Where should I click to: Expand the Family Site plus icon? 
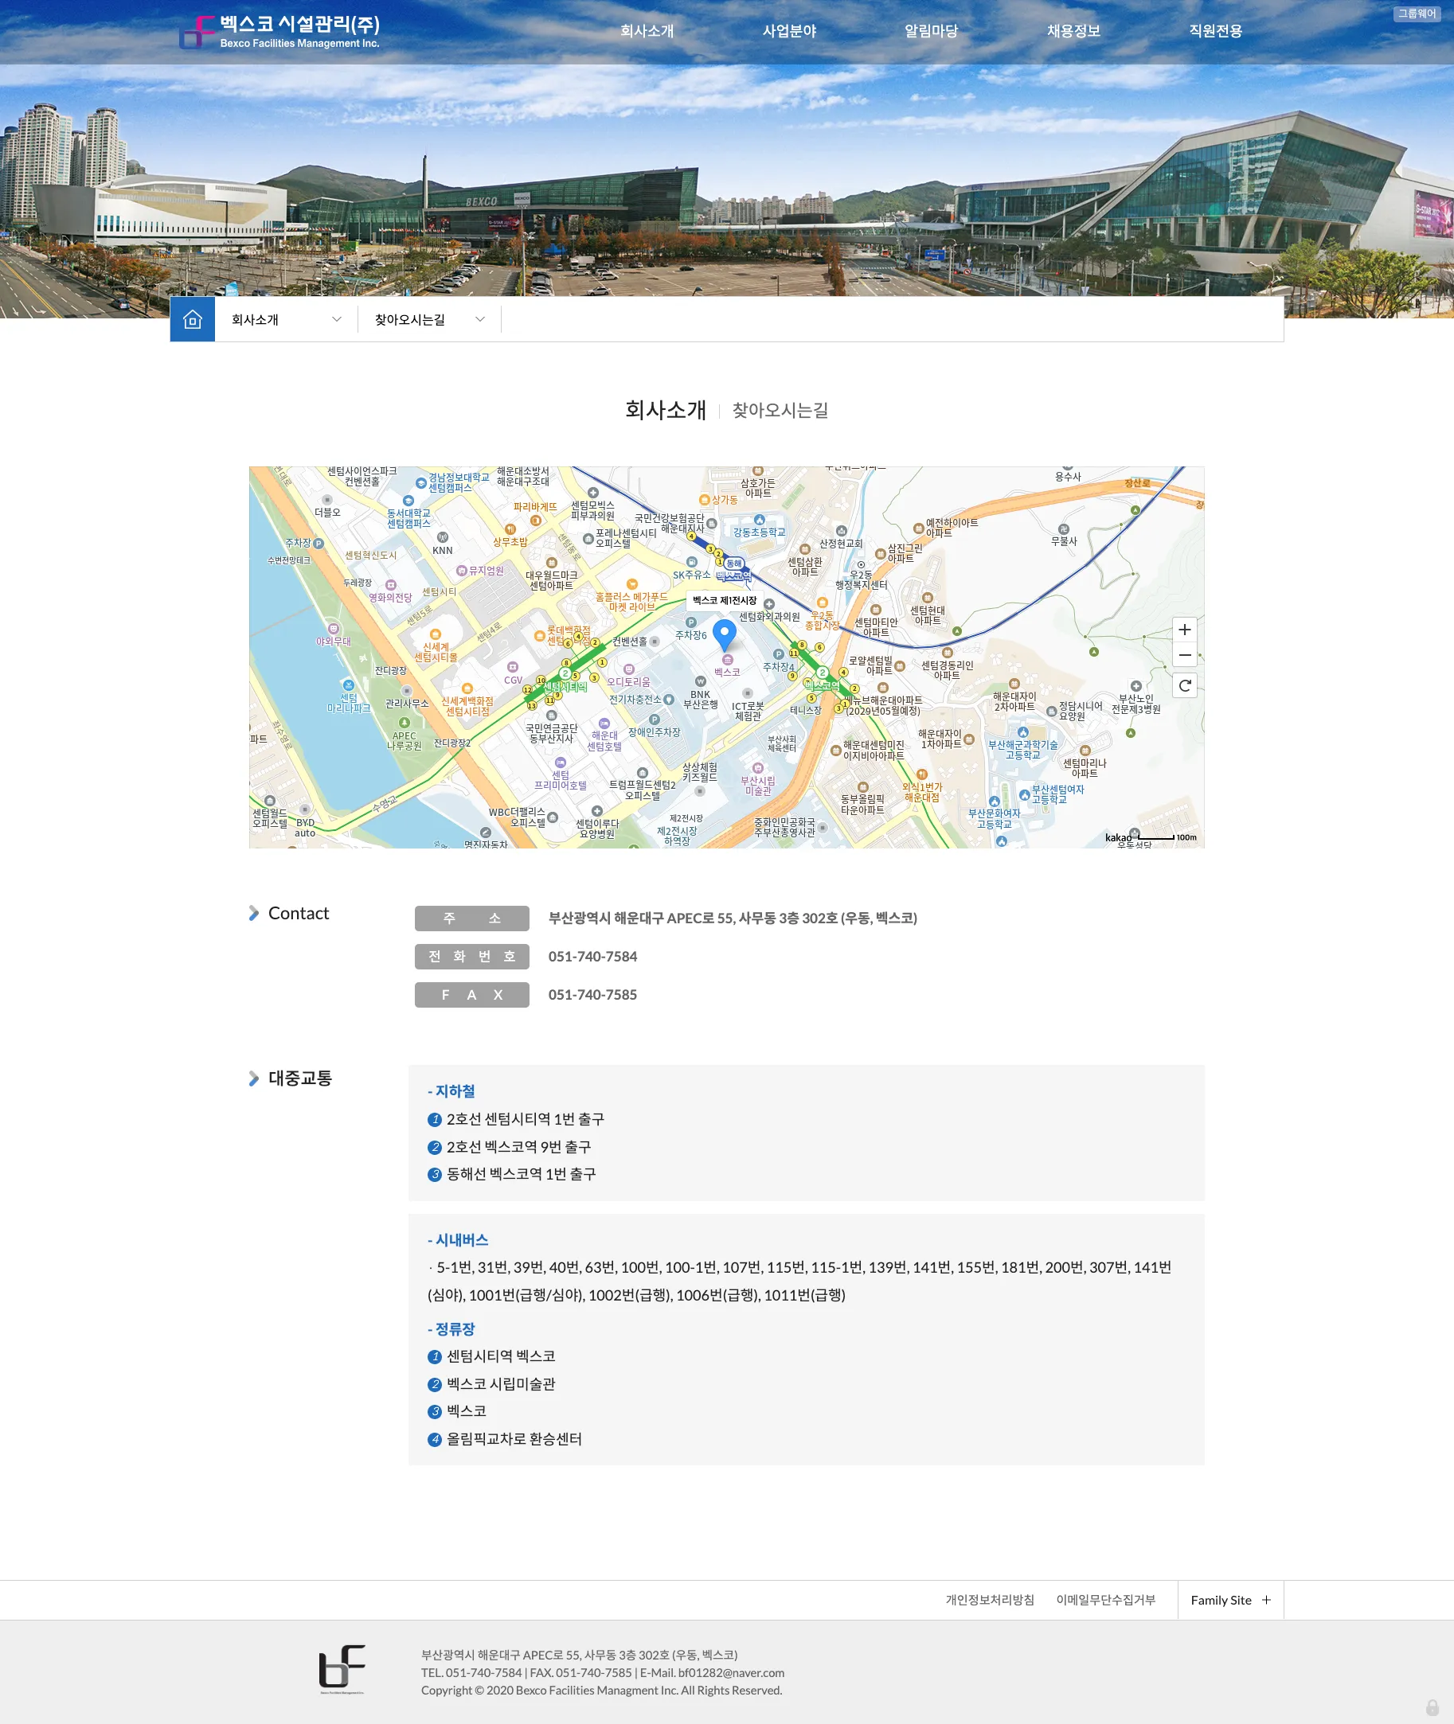tap(1266, 1600)
